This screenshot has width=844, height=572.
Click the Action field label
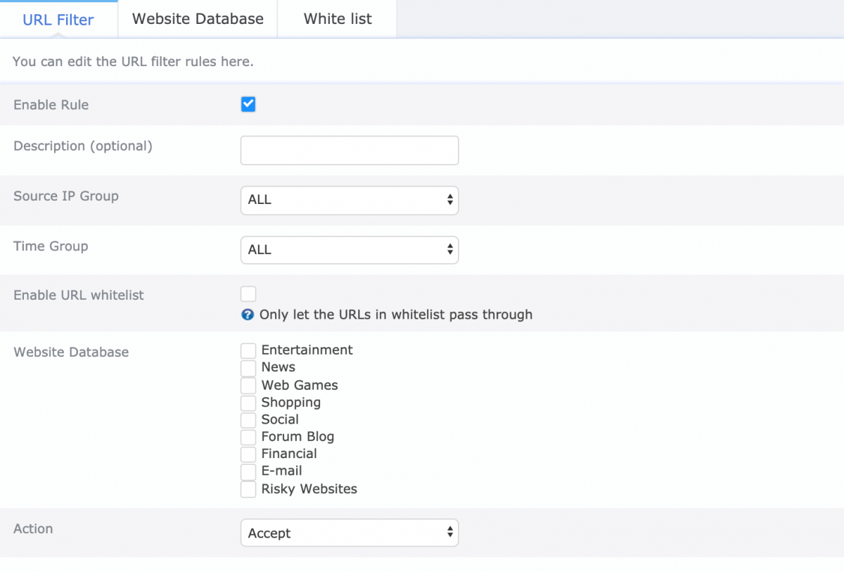[x=33, y=528]
